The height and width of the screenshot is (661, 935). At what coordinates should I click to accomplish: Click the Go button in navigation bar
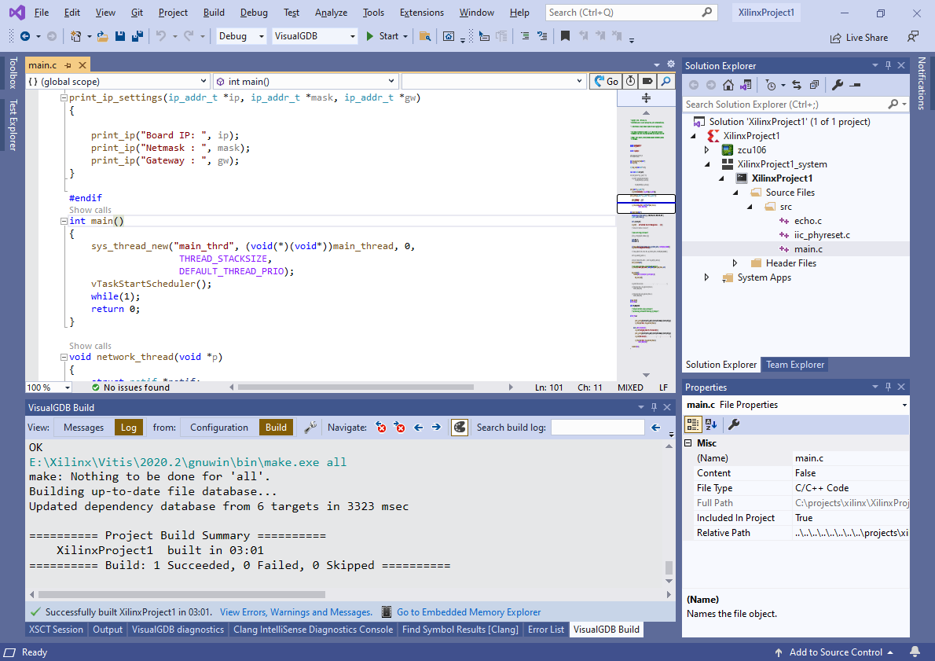[605, 82]
